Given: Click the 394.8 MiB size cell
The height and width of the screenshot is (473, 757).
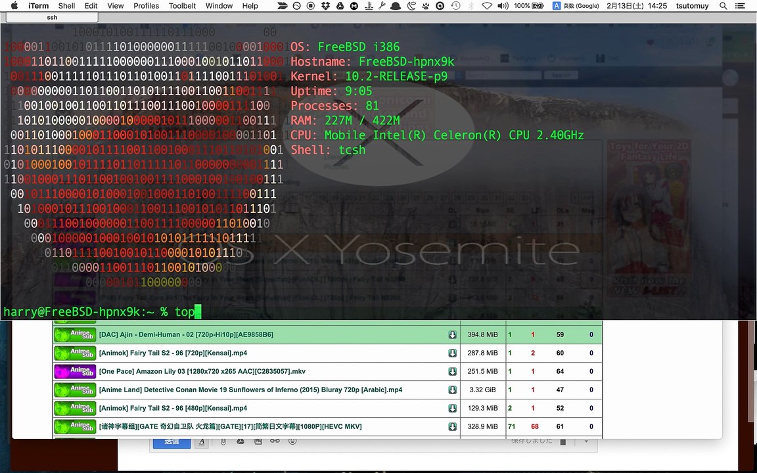Looking at the screenshot, I should pyautogui.click(x=482, y=334).
